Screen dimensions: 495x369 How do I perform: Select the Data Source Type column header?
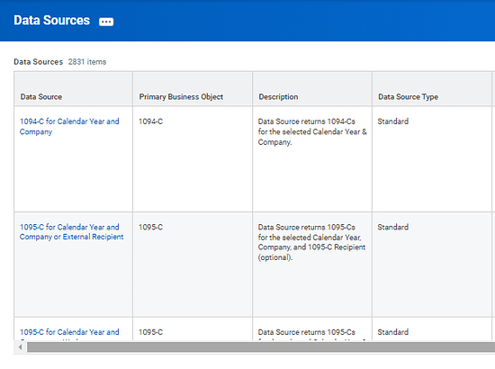(x=408, y=96)
